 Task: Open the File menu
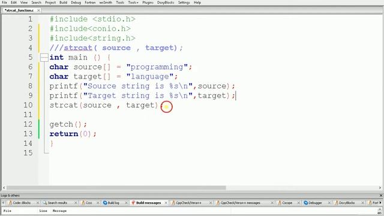(4, 2)
